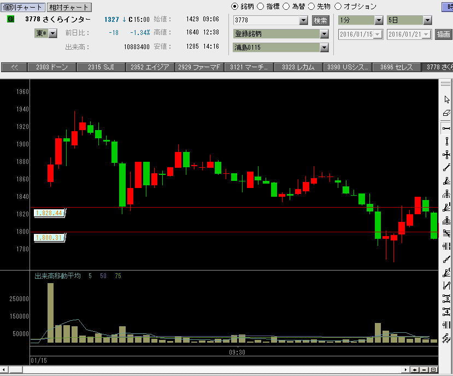Open the 登録銘柄 dropdown

(x=324, y=34)
